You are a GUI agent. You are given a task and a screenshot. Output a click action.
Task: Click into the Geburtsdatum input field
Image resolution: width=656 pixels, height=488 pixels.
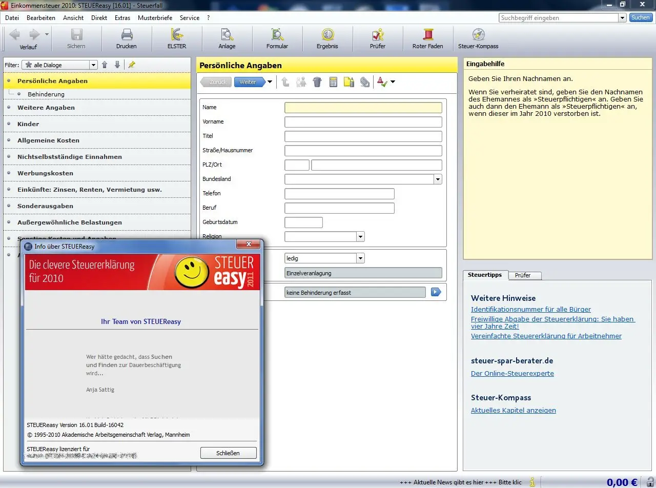point(303,222)
